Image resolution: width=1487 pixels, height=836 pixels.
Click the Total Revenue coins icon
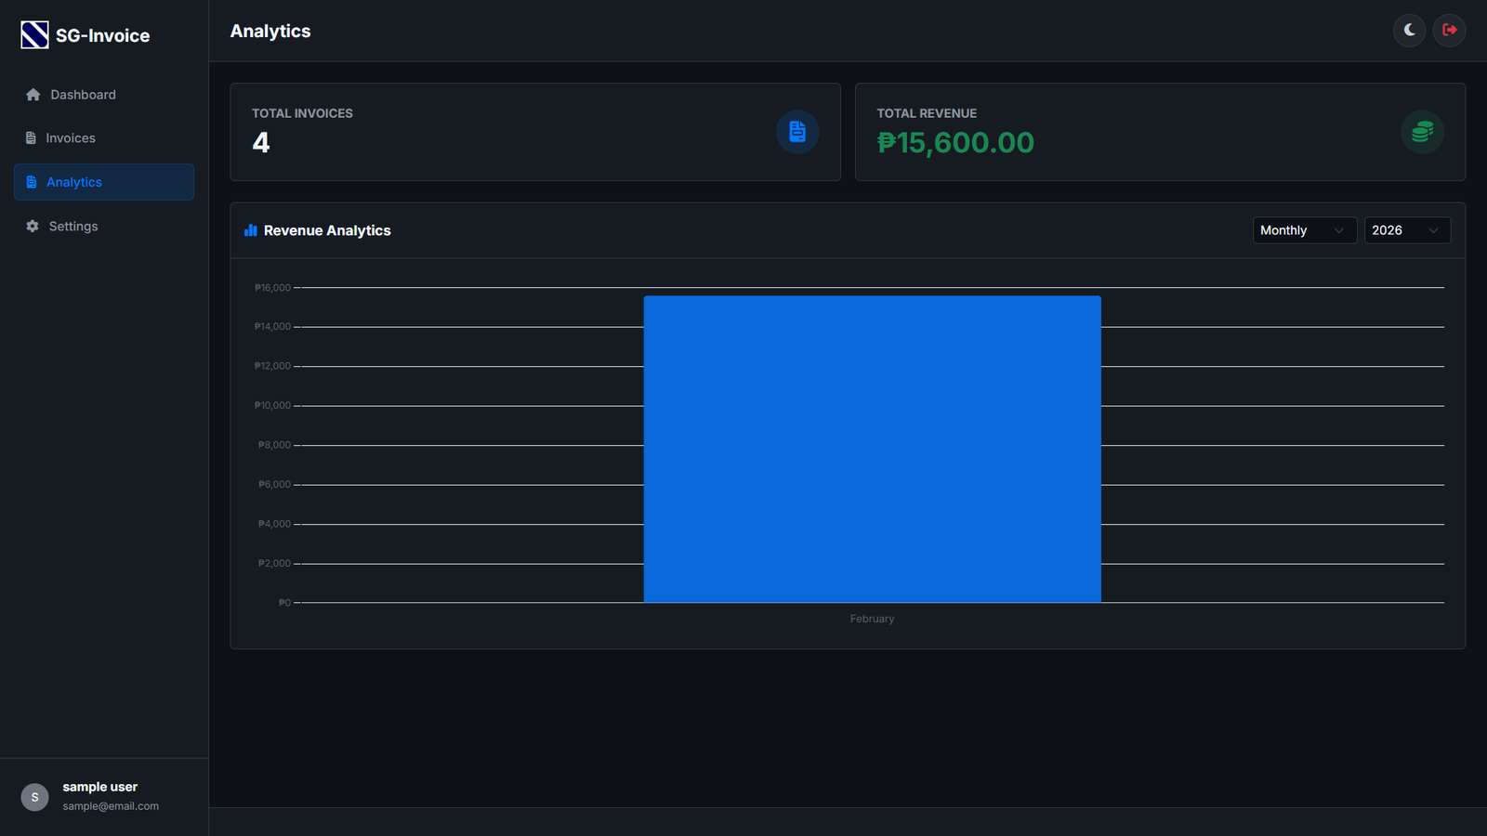pos(1422,132)
